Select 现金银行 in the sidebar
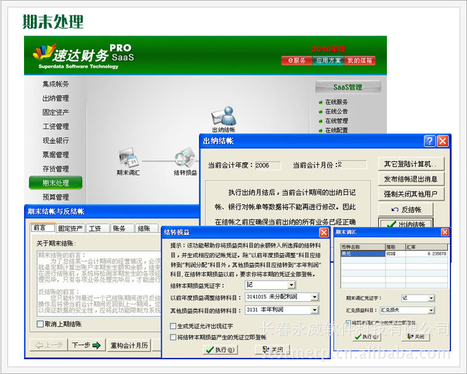The image size is (467, 374). pos(55,141)
